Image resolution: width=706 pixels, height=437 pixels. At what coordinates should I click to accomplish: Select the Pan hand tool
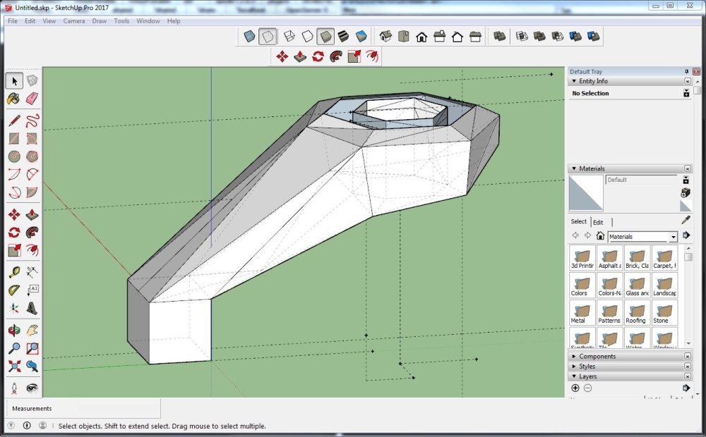[x=32, y=331]
